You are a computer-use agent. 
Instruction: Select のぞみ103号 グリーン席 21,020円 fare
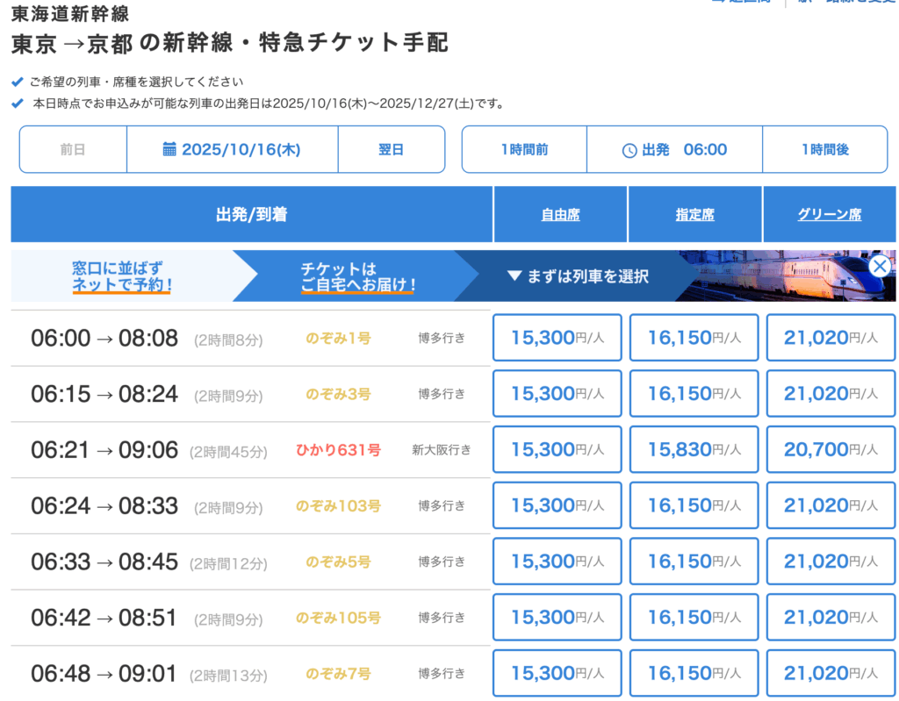coord(831,506)
